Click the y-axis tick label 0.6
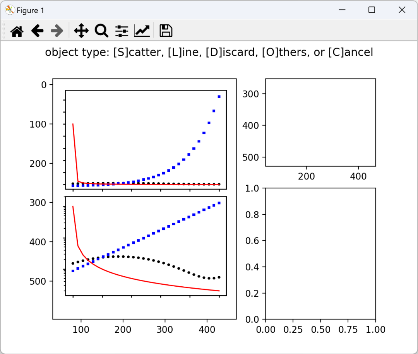The height and width of the screenshot is (354, 418). (252, 241)
